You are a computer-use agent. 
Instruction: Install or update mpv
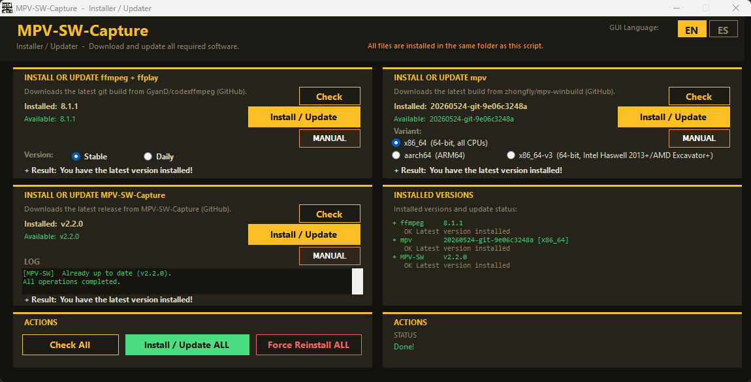(674, 117)
